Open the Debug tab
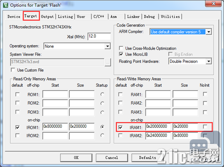Viewport: 224px width, 167px height. pos(149,17)
